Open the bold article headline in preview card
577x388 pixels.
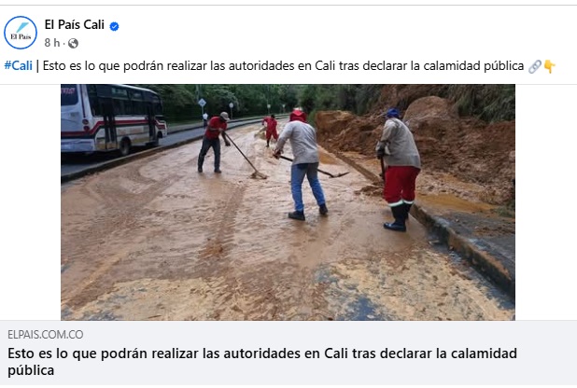[262, 362]
